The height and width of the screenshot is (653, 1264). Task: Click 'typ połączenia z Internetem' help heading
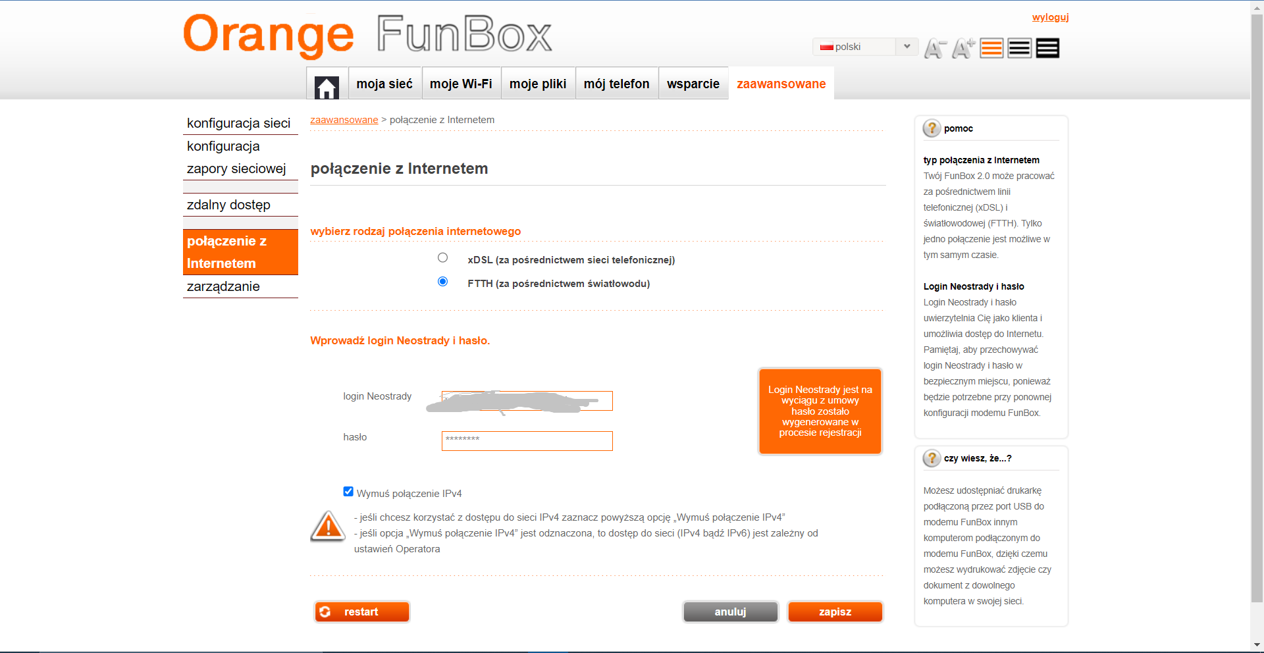pos(982,160)
